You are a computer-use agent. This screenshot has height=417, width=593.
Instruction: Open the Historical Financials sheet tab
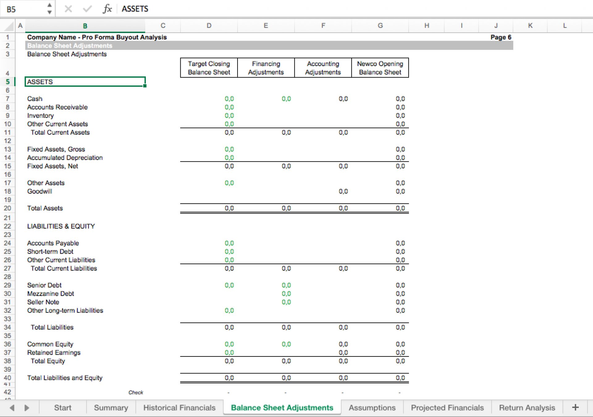coord(179,408)
